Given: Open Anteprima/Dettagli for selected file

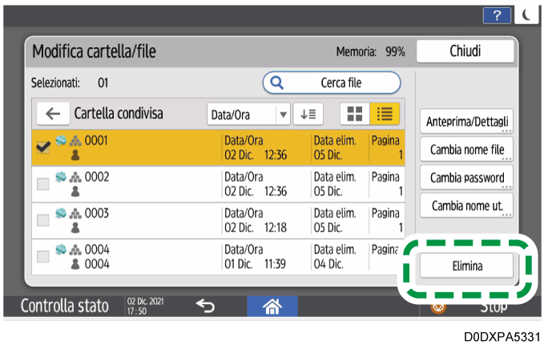Looking at the screenshot, I should (x=468, y=122).
